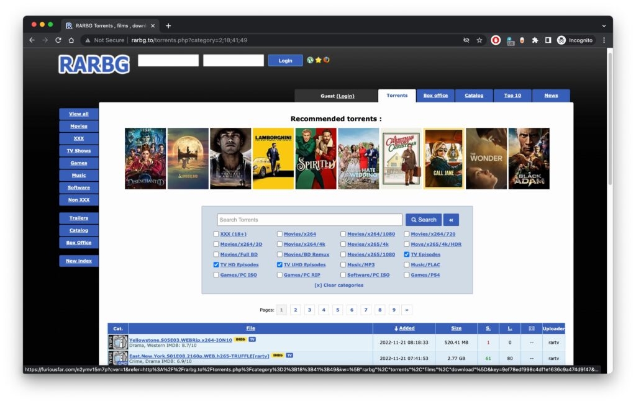Open the Disenchanted poster
636x404 pixels.
[x=145, y=158]
